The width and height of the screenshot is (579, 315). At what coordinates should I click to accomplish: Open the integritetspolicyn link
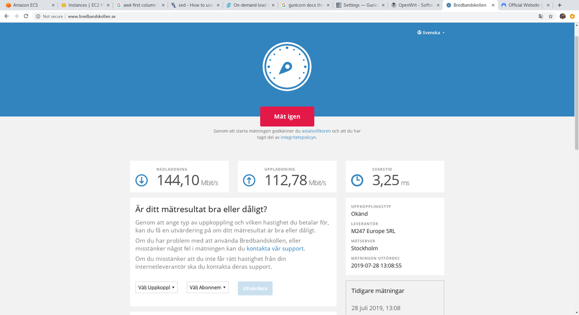click(x=298, y=137)
